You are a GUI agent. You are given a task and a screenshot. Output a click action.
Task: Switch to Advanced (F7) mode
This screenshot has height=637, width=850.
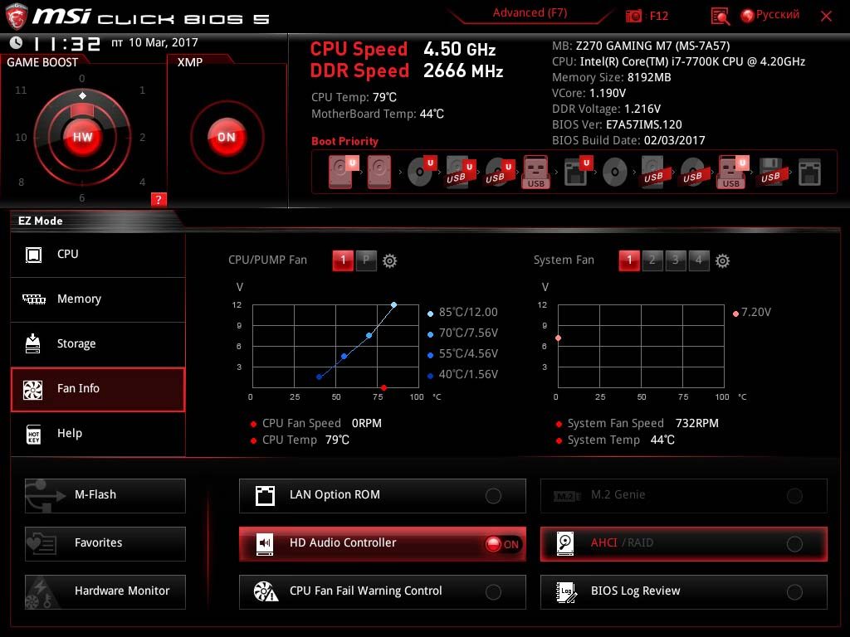coord(530,13)
